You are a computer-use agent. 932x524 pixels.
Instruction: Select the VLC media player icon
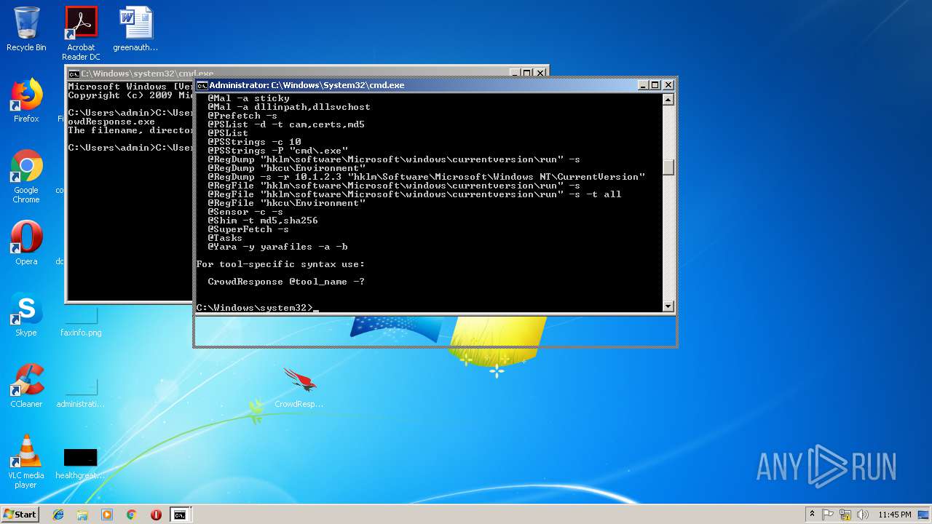[26, 461]
